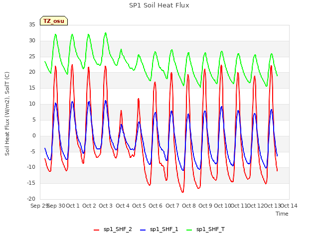319x239 pixels.
Task: Click the TZ_osu annotation label
Action: [54, 21]
